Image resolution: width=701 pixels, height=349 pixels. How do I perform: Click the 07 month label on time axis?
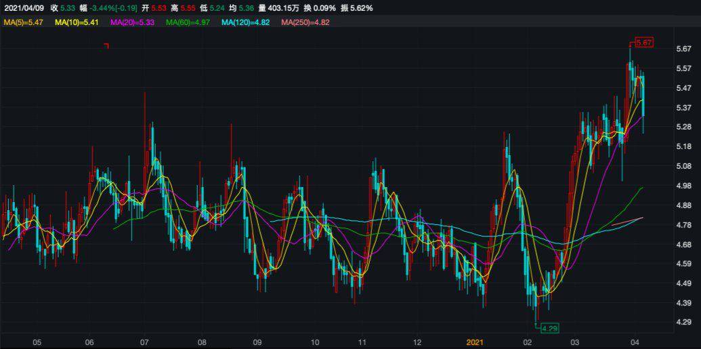(x=144, y=343)
